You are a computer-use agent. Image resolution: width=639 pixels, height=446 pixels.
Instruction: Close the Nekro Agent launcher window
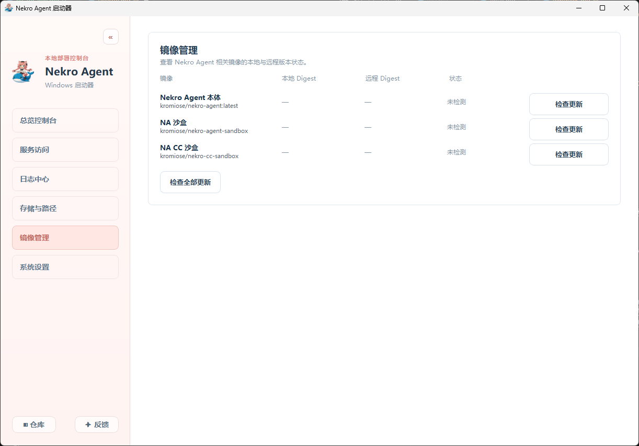click(x=626, y=8)
